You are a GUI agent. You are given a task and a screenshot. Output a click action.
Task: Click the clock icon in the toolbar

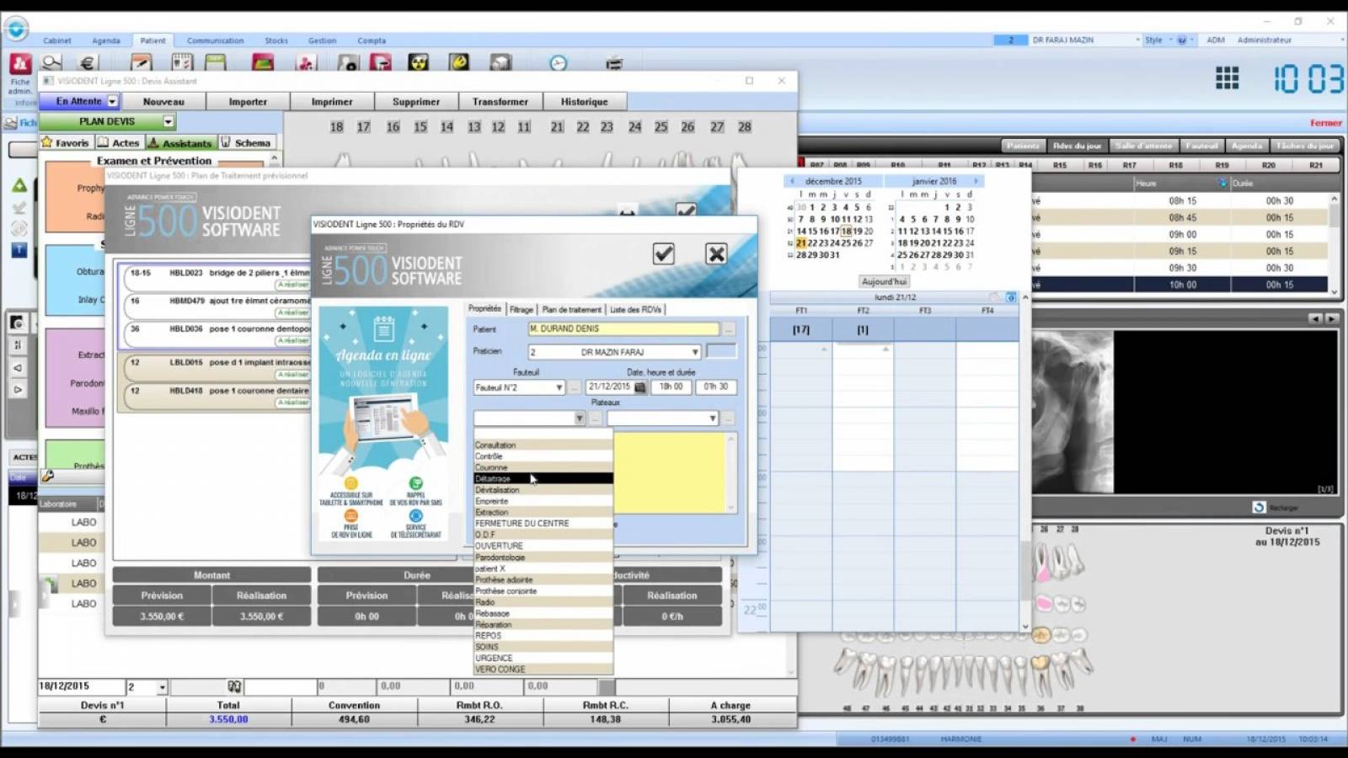click(558, 63)
